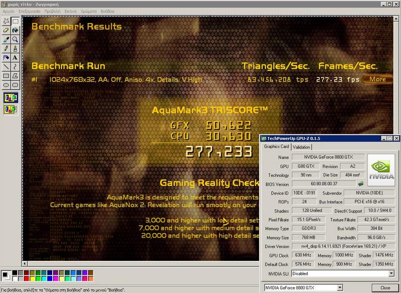Open the Προβολή menu
This screenshot has width=401, height=293.
click(53, 11)
